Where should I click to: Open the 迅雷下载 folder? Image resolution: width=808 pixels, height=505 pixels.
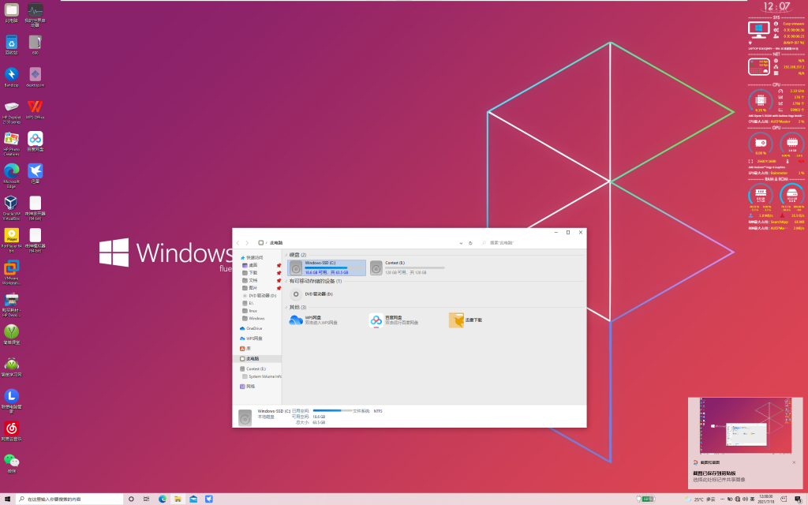pyautogui.click(x=466, y=320)
